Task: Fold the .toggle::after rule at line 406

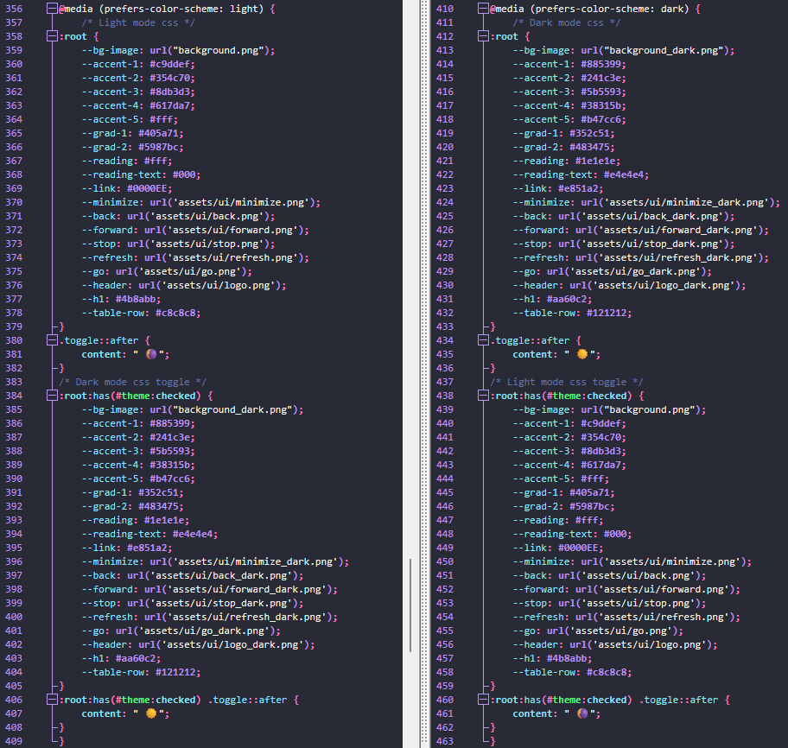Action: point(53,700)
